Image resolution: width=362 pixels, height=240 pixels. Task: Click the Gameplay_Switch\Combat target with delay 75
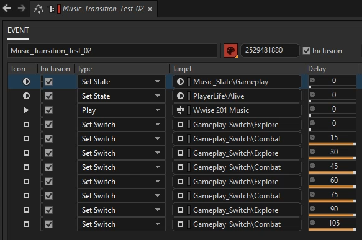coord(237,196)
